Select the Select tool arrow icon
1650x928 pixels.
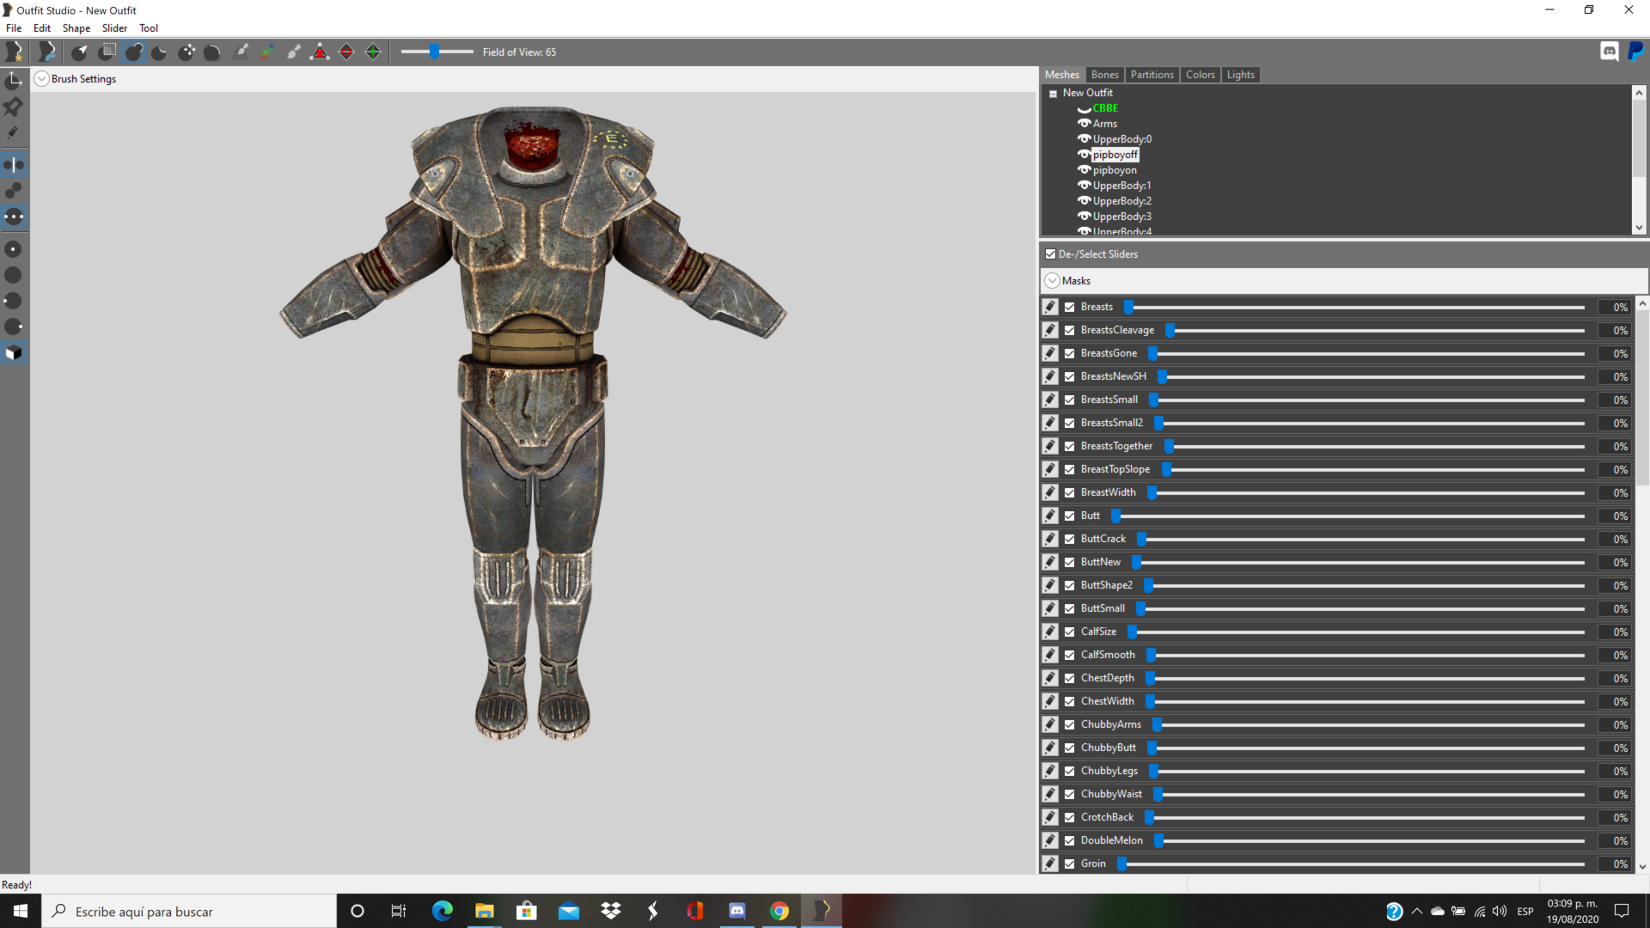pos(80,52)
